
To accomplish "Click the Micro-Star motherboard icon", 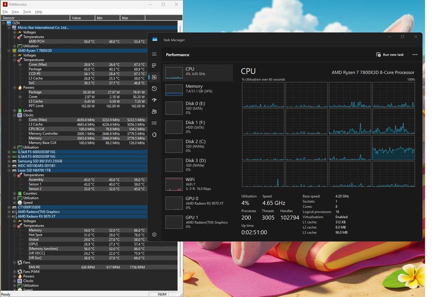I will click(15, 27).
